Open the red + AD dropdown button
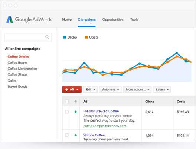This screenshot has width=196, height=149. pyautogui.click(x=72, y=89)
